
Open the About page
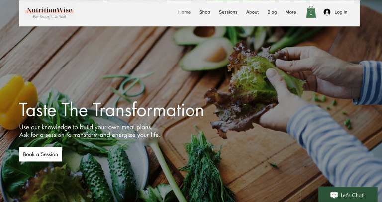click(x=252, y=12)
